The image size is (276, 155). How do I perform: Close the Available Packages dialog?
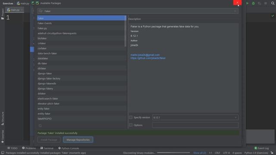pos(237,3)
